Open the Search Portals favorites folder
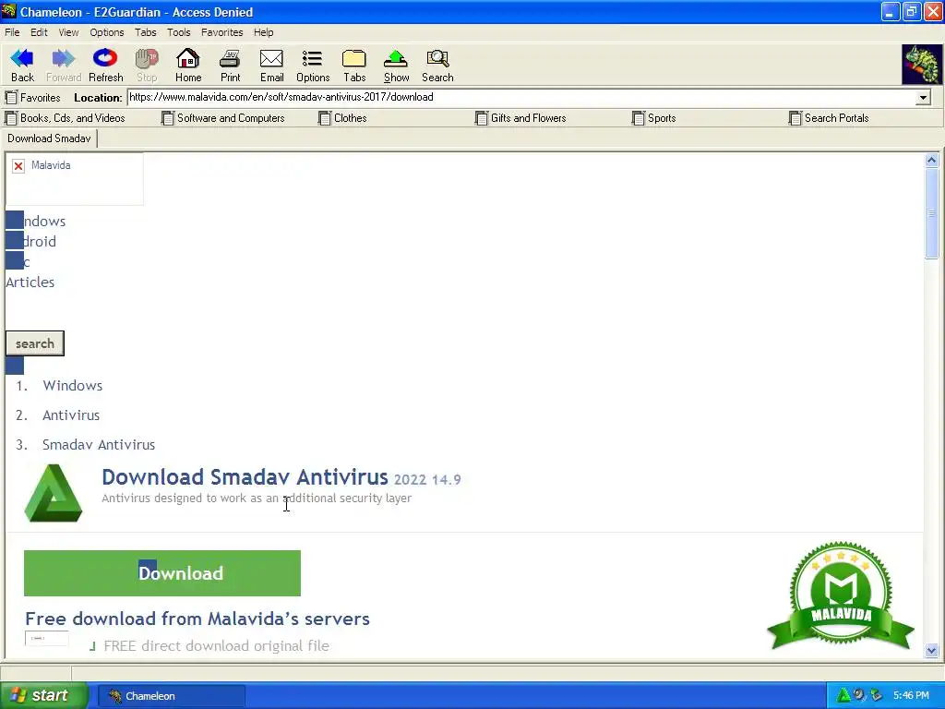Image resolution: width=945 pixels, height=709 pixels. [829, 118]
